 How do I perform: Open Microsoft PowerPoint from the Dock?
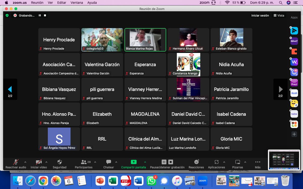coord(100,181)
